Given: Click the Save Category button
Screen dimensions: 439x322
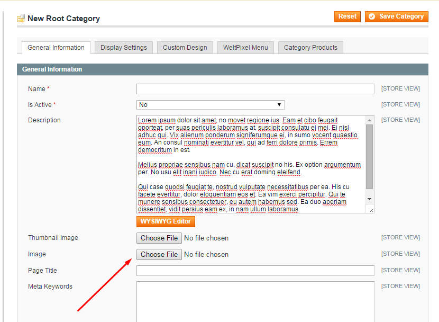Looking at the screenshot, I should click(396, 16).
